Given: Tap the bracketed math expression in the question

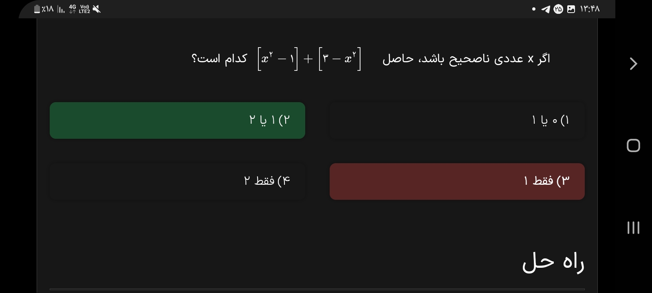Looking at the screenshot, I should (x=309, y=59).
